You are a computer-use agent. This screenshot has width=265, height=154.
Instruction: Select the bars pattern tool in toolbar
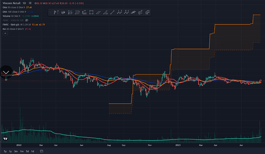click(x=63, y=12)
